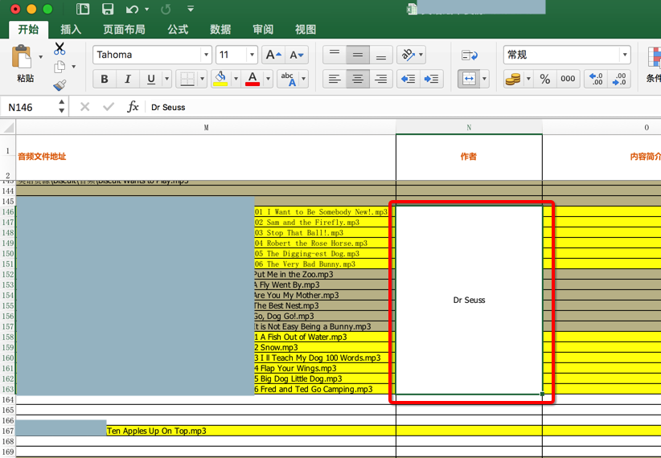Select the Format Painter brush

click(60, 85)
